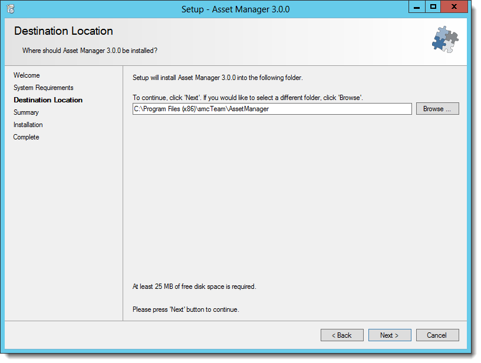The image size is (481, 363).
Task: Maximize the Setup window
Action: click(433, 6)
